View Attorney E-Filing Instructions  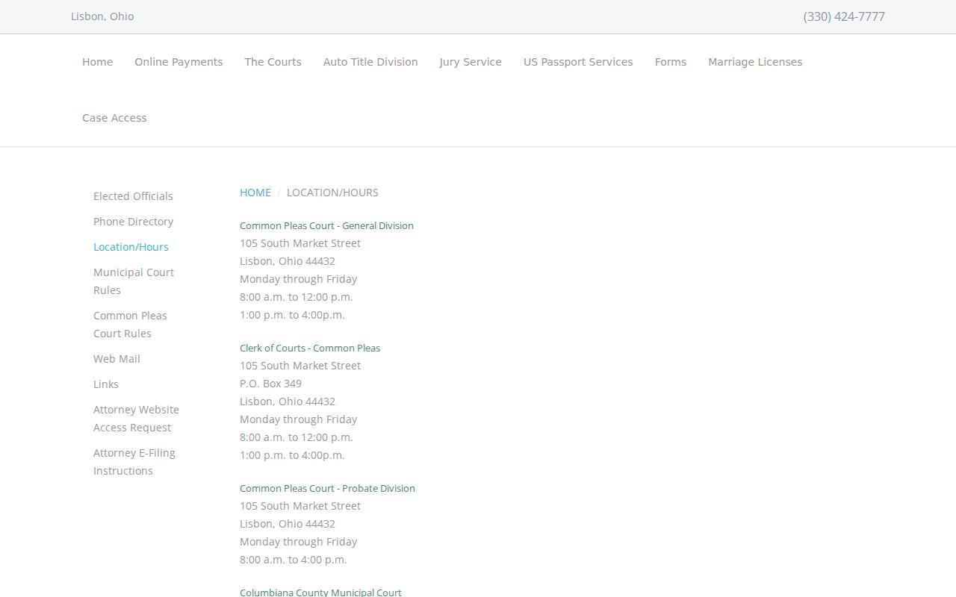pos(134,462)
